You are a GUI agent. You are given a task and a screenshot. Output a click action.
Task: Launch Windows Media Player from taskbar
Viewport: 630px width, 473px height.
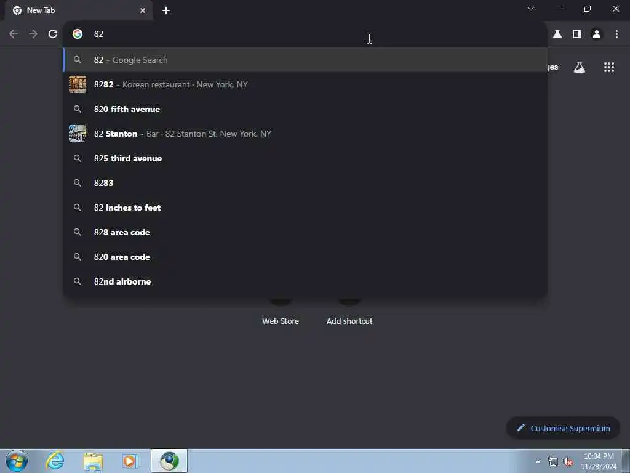pyautogui.click(x=129, y=461)
